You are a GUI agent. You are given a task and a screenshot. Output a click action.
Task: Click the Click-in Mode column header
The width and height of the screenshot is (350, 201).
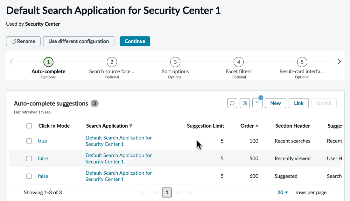click(x=54, y=126)
